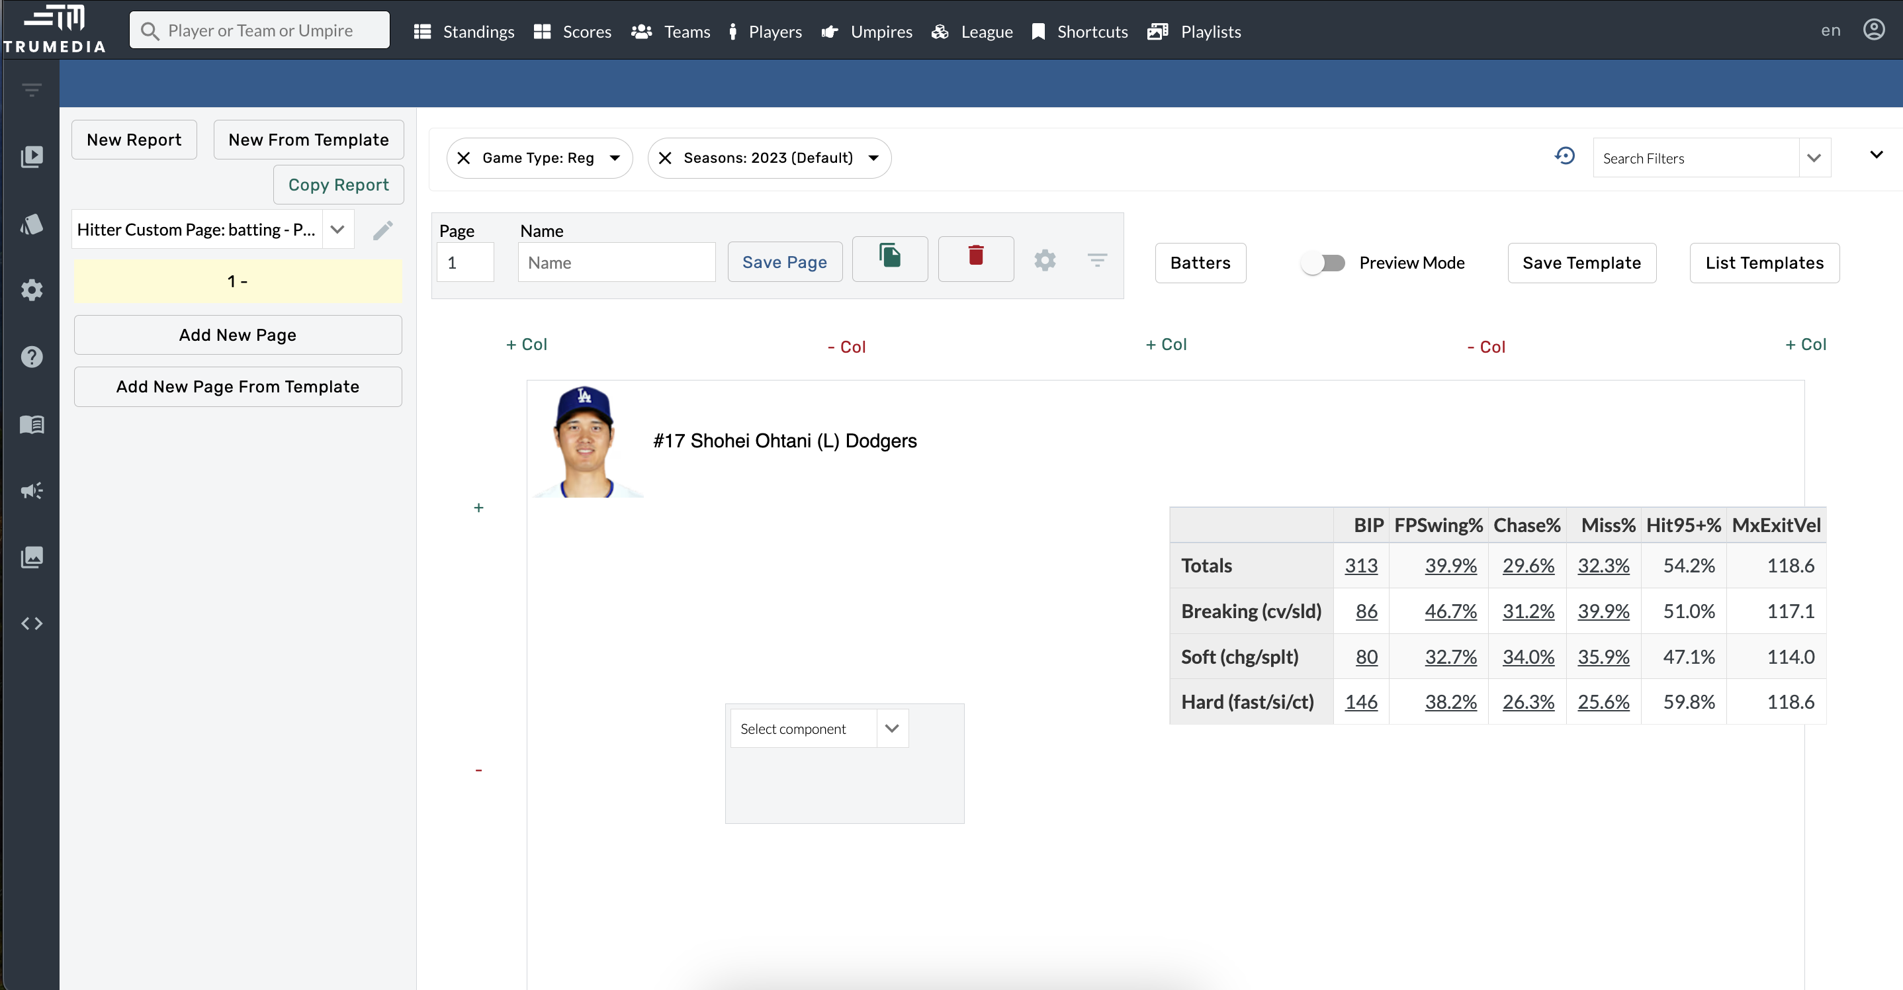Open the code brackets sidebar icon

pos(32,623)
